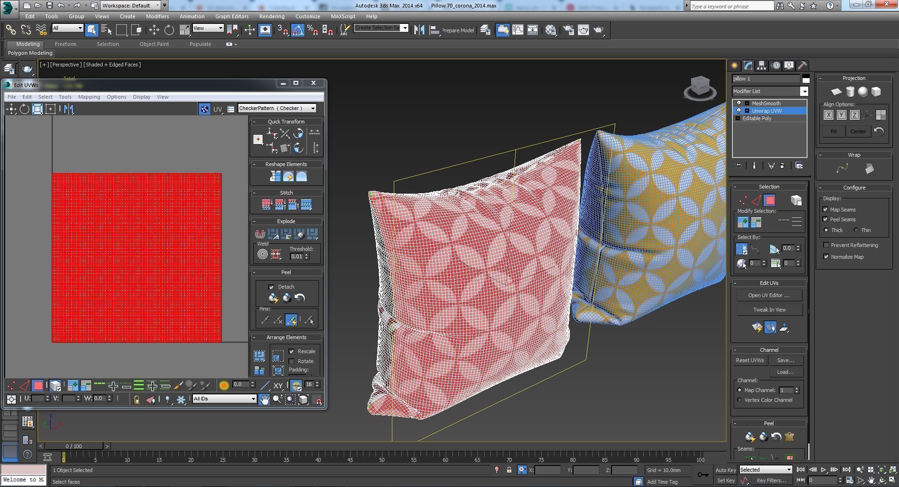Click Play Animation button
This screenshot has width=899, height=487.
pos(823,470)
